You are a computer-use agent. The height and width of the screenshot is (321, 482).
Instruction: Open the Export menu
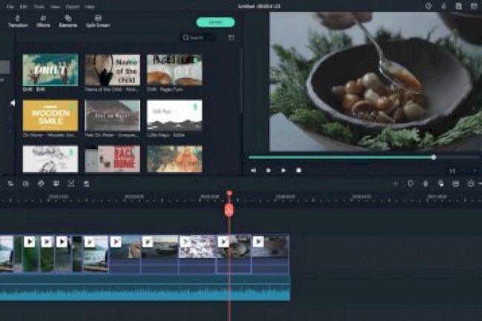pyautogui.click(x=73, y=7)
